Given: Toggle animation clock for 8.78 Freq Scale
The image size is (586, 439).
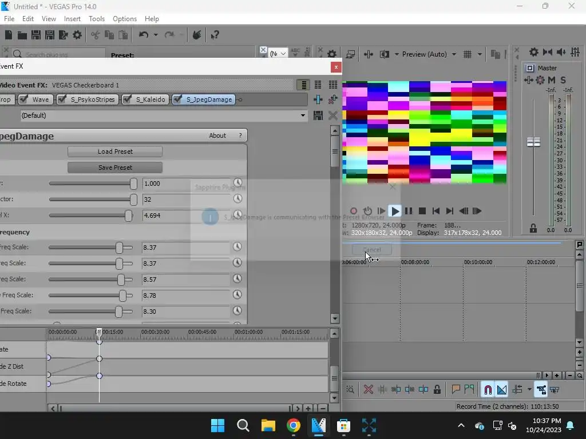Looking at the screenshot, I should pos(237,295).
